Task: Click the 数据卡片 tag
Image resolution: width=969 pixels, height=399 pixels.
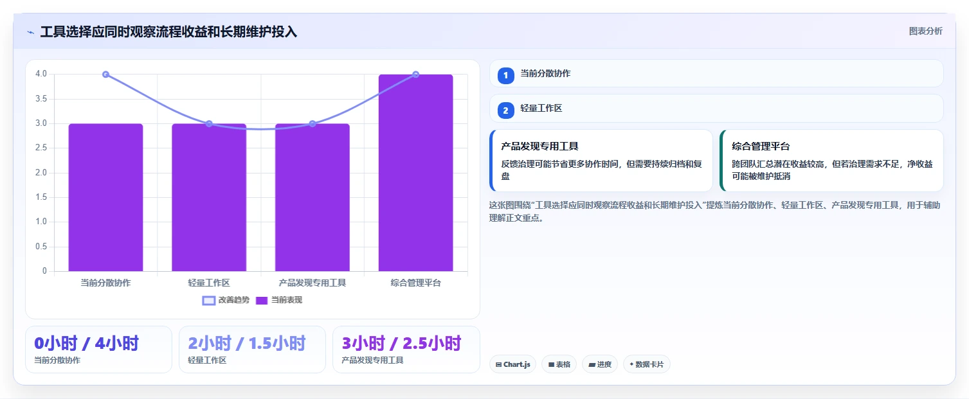Action: [647, 364]
